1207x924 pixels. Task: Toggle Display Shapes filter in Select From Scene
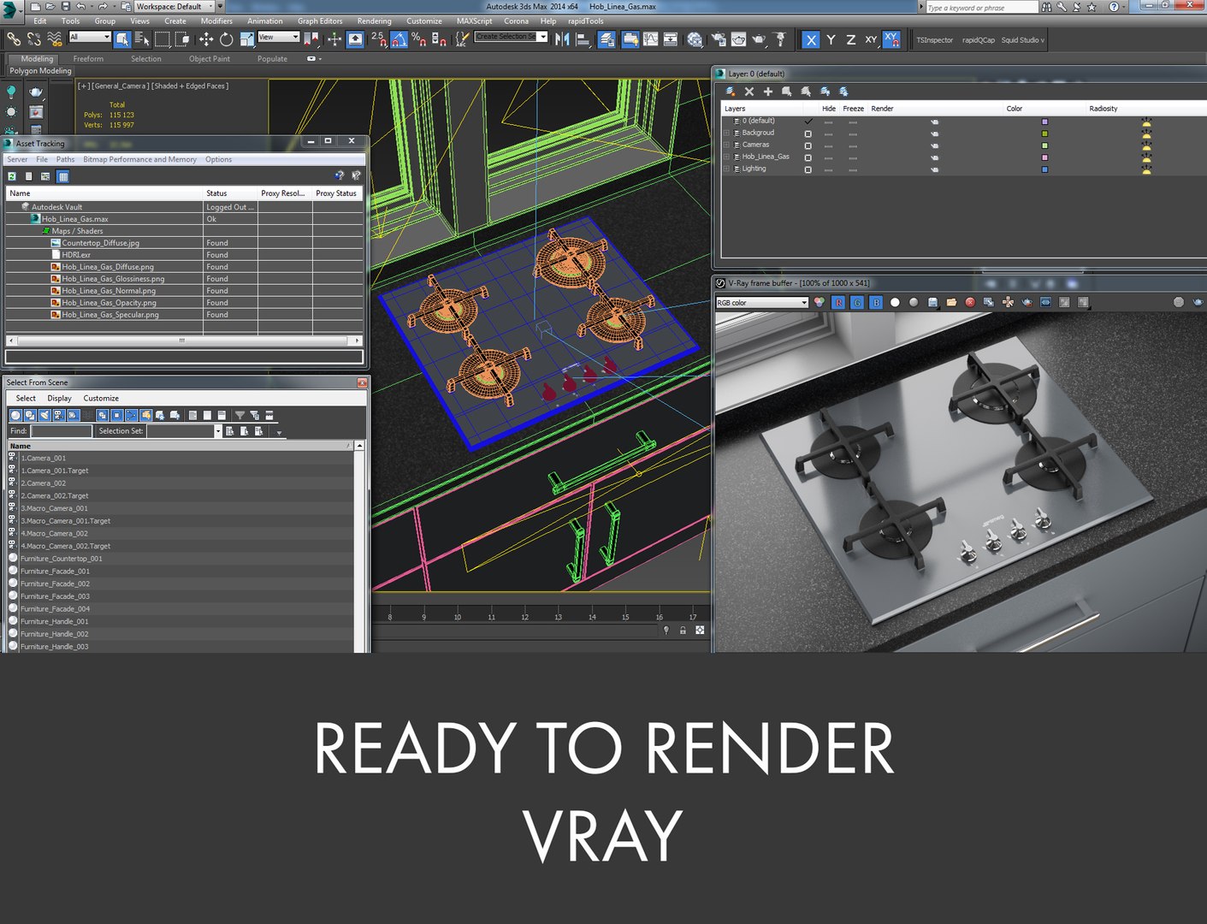pyautogui.click(x=30, y=415)
